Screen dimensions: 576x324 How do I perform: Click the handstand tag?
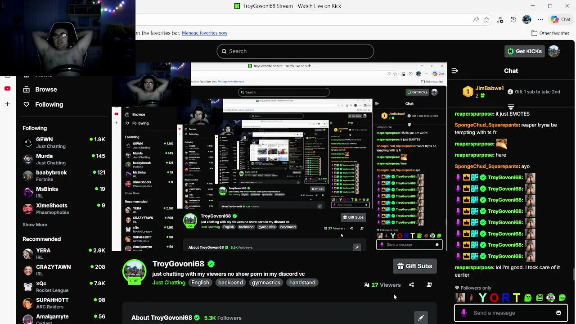[x=302, y=283]
